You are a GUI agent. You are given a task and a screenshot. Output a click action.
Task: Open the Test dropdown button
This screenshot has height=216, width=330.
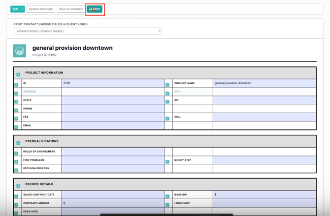[17, 9]
